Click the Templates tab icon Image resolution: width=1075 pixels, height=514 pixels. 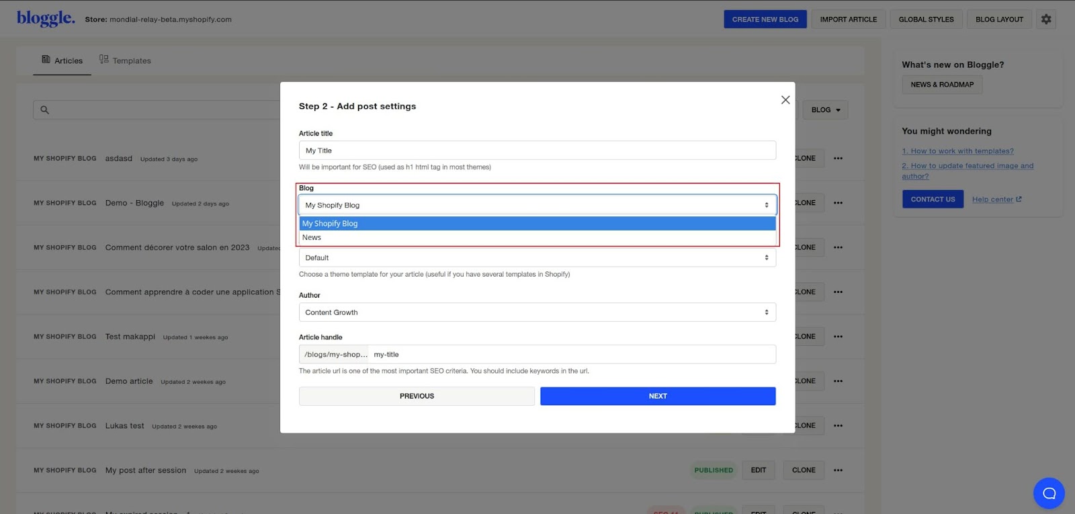coord(103,59)
